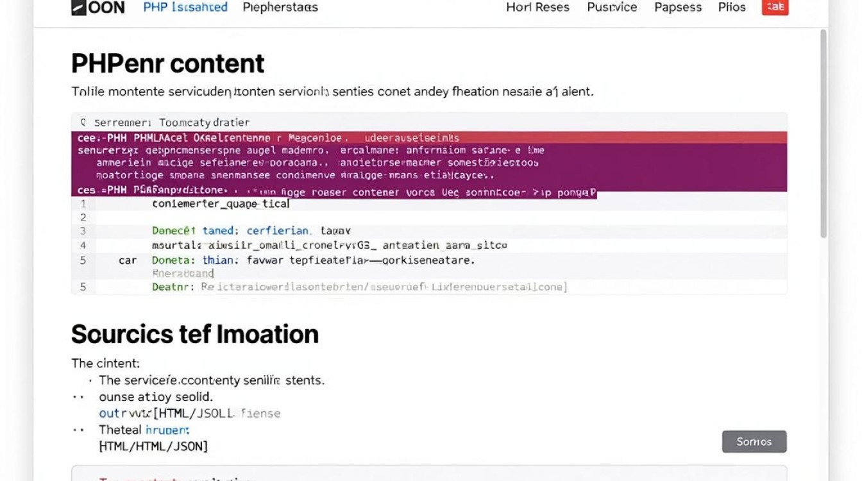Open the Plios navigation item
The image size is (862, 481).
tap(732, 8)
